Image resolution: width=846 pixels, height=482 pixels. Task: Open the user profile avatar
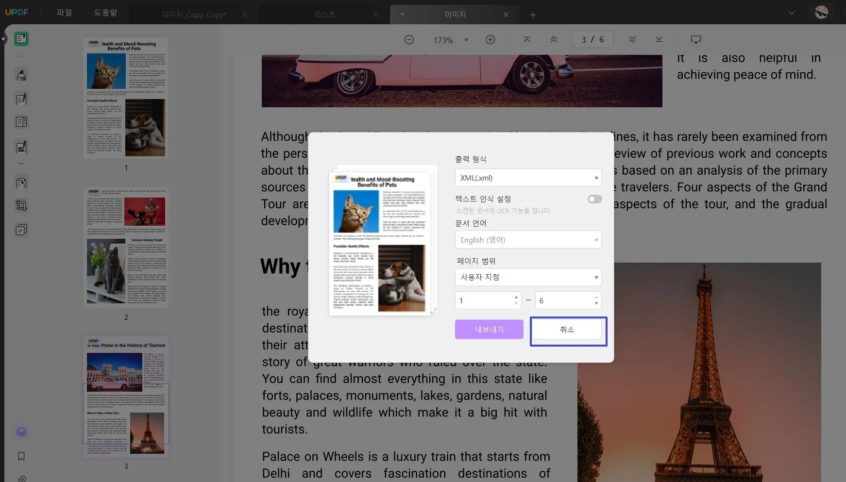point(821,12)
